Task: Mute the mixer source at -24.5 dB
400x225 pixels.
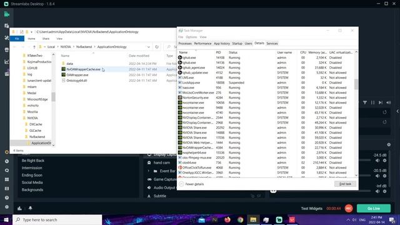Action: (x=377, y=161)
